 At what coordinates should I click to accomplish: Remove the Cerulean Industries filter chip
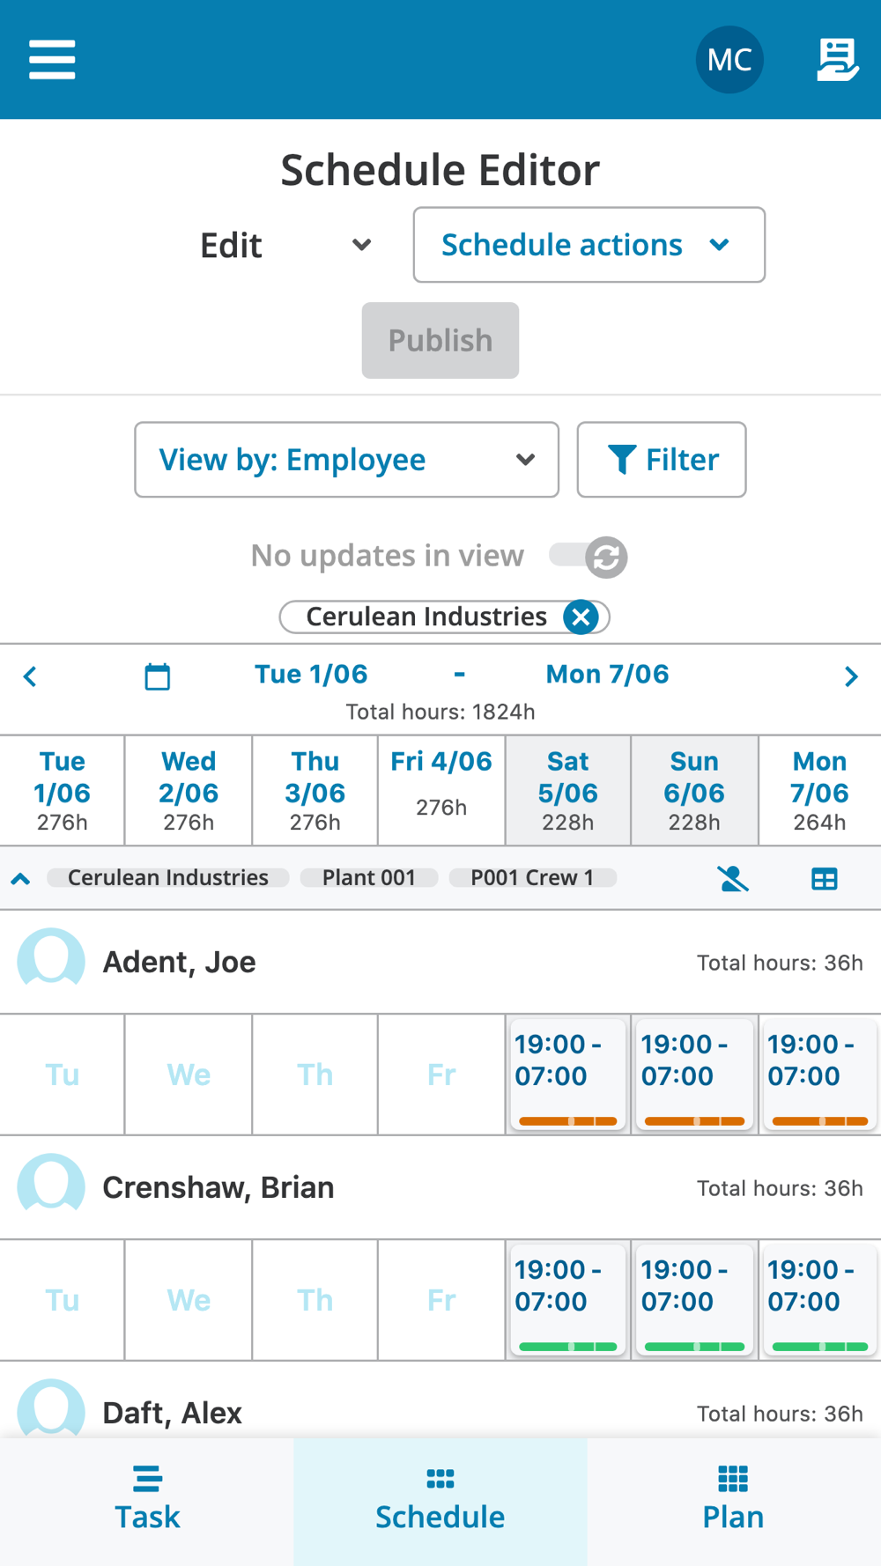coord(581,617)
